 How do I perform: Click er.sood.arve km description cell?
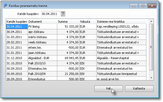click(x=121, y=79)
